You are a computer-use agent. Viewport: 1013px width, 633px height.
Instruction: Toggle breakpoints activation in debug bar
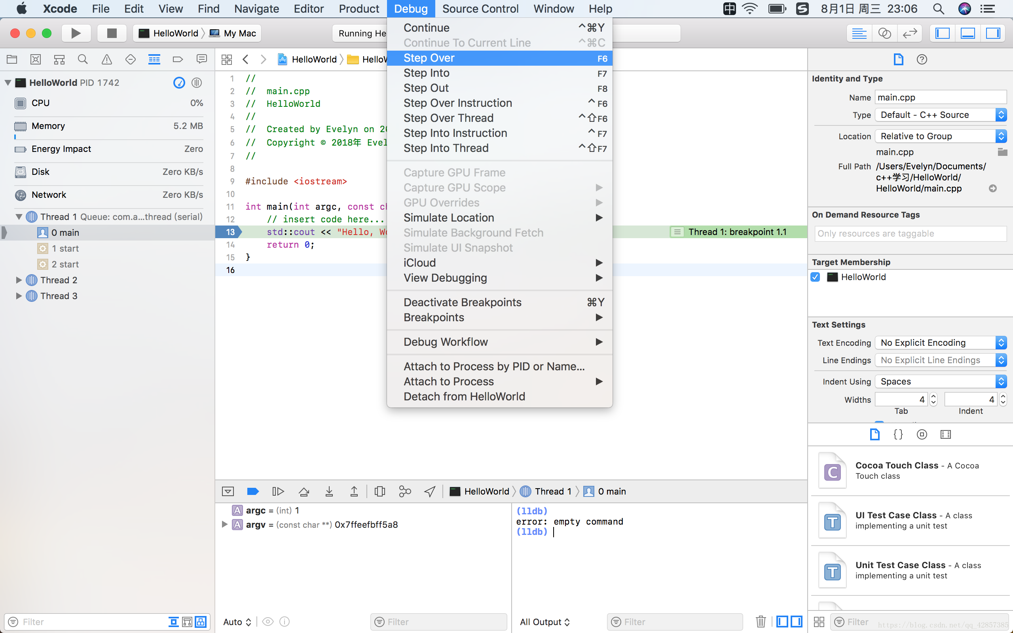tap(253, 491)
